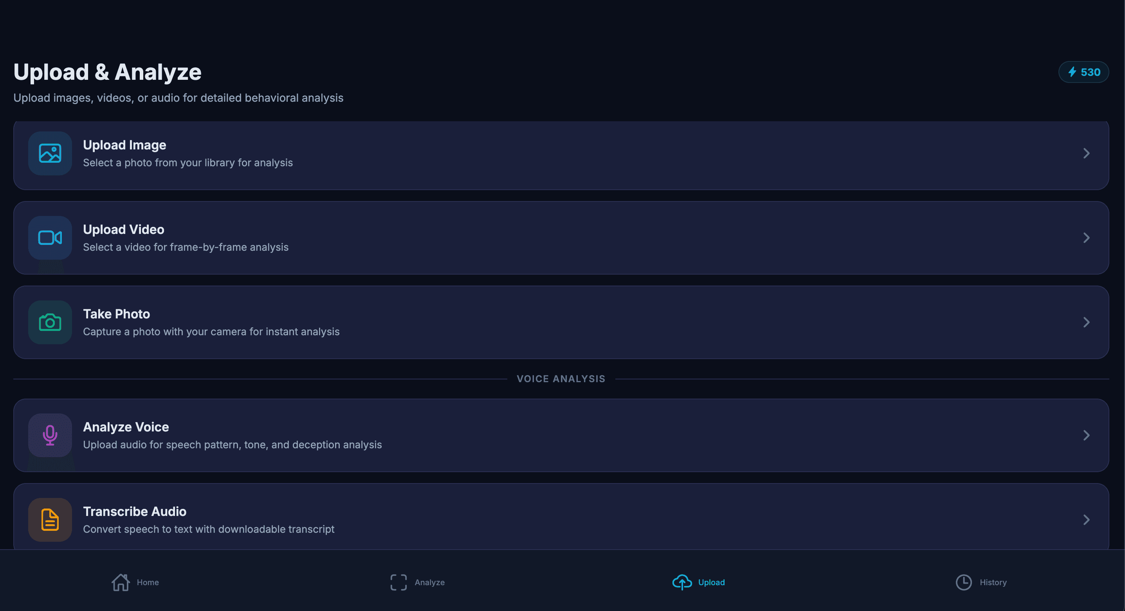Expand the Analyze Voice row chevron
This screenshot has height=611, width=1125.
point(1087,435)
